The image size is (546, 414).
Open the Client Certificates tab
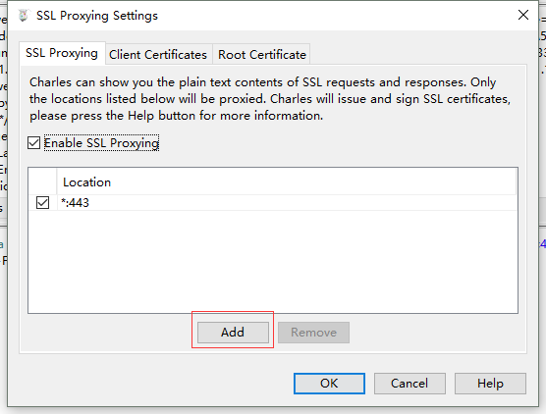click(x=158, y=55)
